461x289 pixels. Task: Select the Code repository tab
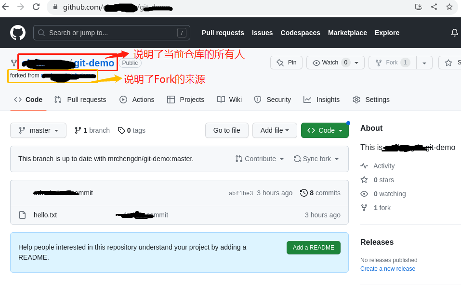(28, 100)
